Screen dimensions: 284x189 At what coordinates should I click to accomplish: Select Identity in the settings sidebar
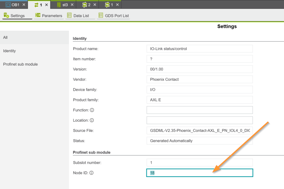tap(10, 51)
